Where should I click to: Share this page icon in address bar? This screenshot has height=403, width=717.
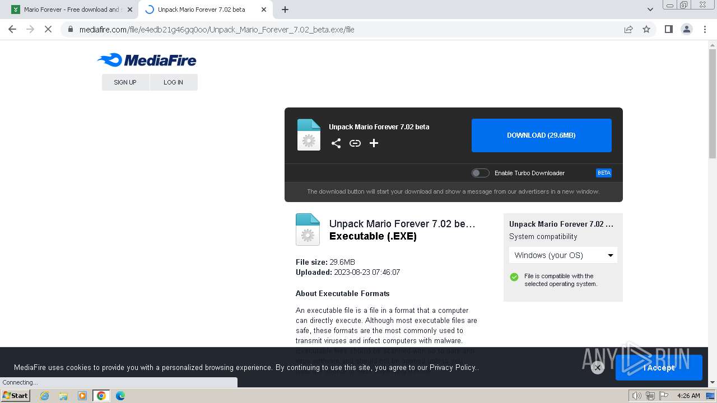click(628, 29)
